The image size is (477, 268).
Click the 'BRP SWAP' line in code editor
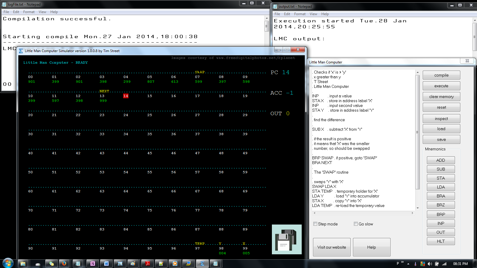(345, 158)
